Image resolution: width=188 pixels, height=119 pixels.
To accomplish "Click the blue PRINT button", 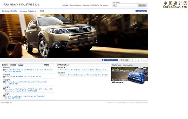I will point(110,60).
